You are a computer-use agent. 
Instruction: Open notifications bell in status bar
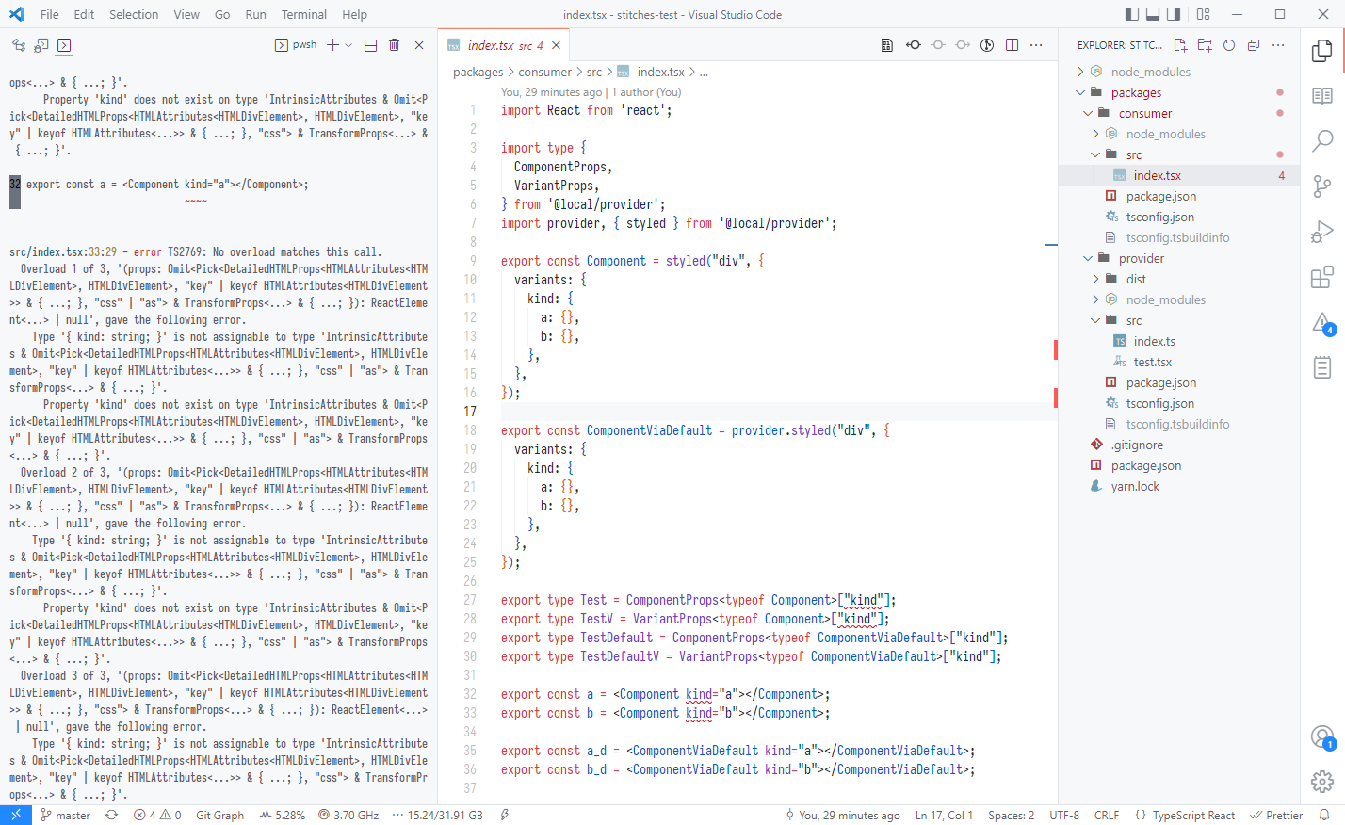click(1324, 816)
